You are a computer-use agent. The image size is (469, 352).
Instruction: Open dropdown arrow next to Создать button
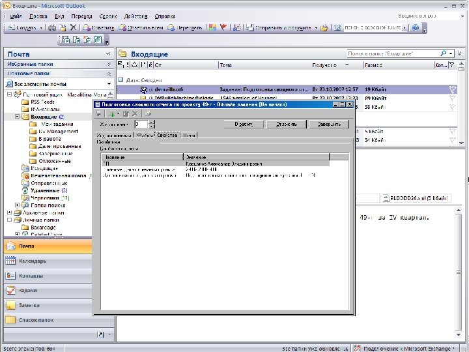click(41, 28)
